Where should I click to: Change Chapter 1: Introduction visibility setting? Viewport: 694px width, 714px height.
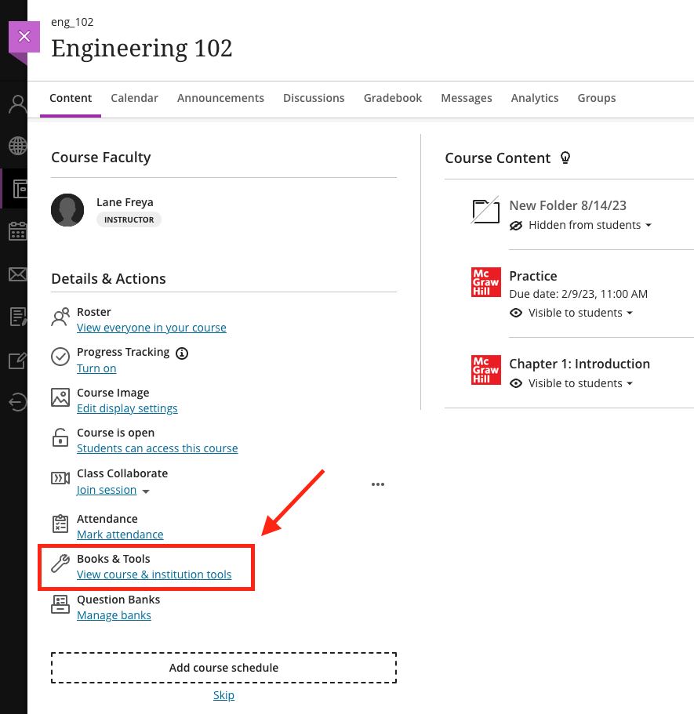click(572, 383)
